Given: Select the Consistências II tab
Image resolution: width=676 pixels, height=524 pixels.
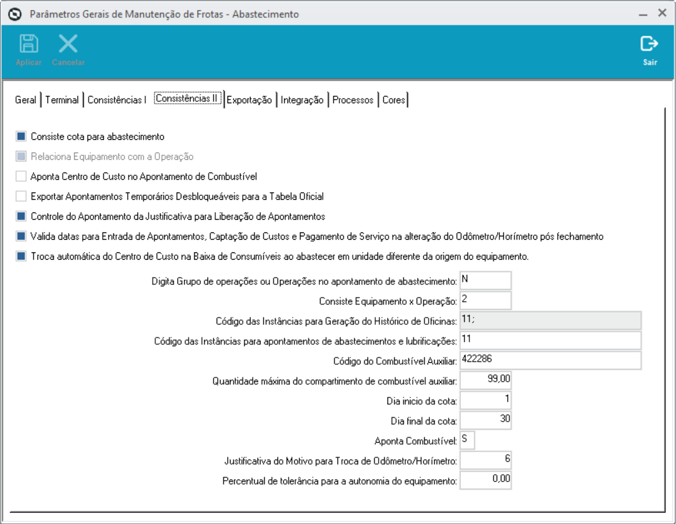Looking at the screenshot, I should click(x=187, y=99).
